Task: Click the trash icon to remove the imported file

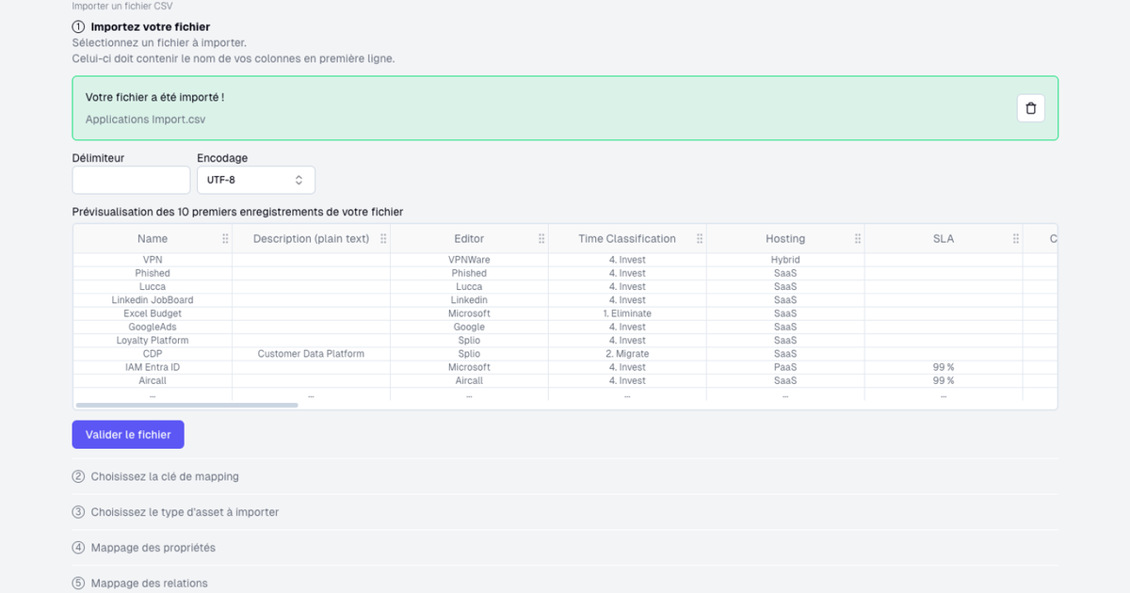Action: click(x=1031, y=107)
